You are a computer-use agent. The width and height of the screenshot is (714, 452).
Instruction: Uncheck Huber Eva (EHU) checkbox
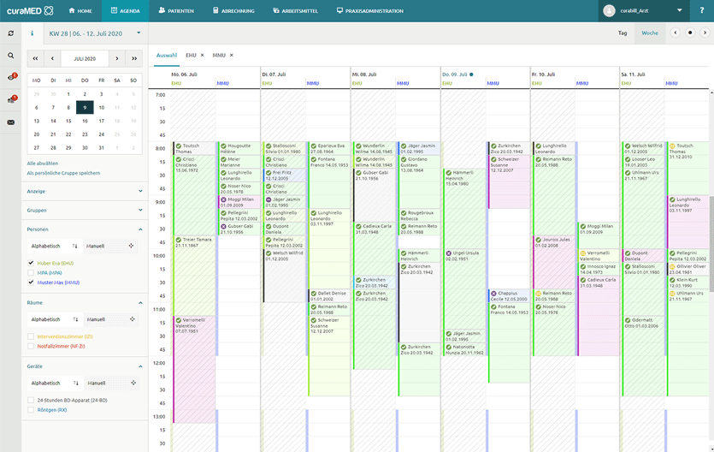[x=31, y=263]
